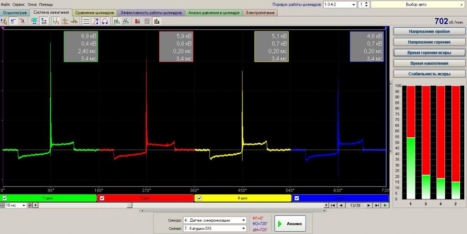Click the red zoom-in icon beside 10 мс
Image resolution: width=467 pixels, height=234 pixels.
[30, 205]
